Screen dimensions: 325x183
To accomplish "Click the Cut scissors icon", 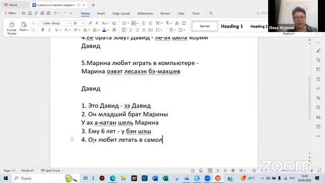I will [33, 23].
